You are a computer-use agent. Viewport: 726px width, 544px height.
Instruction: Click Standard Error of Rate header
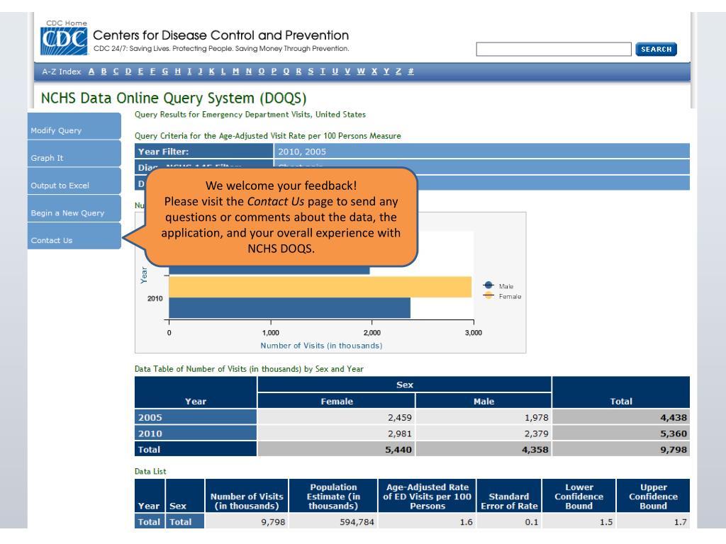point(509,496)
